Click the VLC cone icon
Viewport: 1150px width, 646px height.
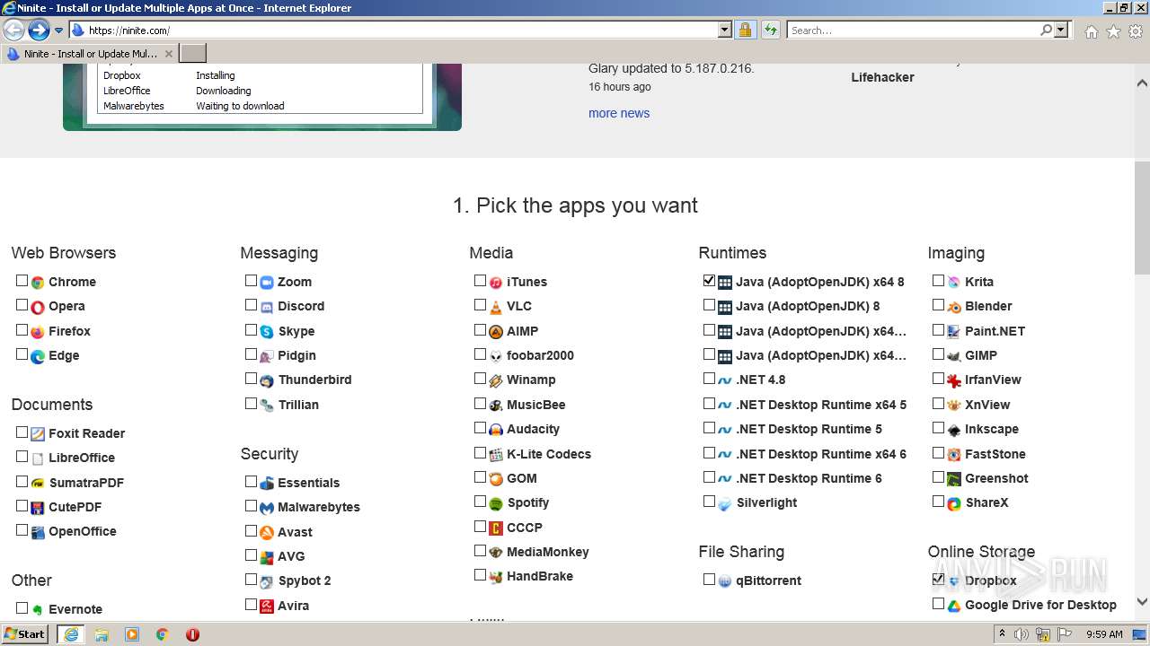(496, 307)
